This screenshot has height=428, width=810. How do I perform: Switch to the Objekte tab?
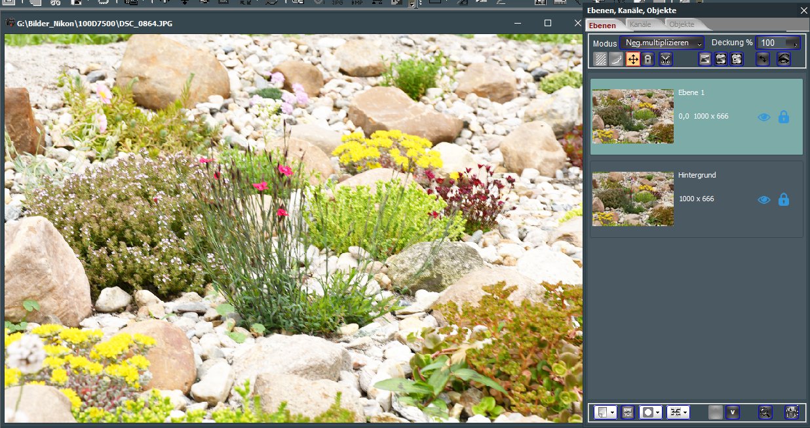coord(682,24)
